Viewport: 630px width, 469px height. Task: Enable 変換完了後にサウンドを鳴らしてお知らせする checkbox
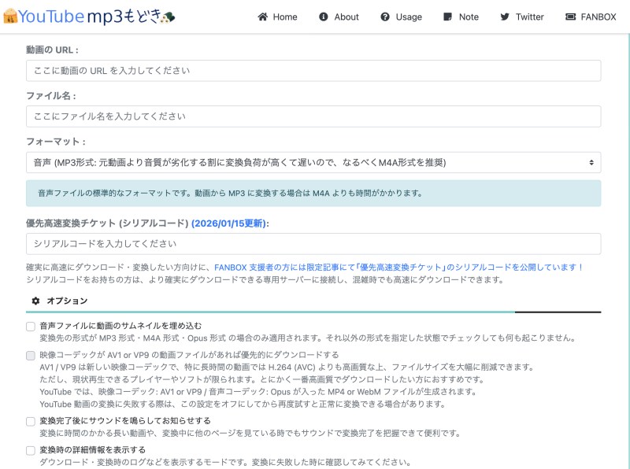point(31,422)
